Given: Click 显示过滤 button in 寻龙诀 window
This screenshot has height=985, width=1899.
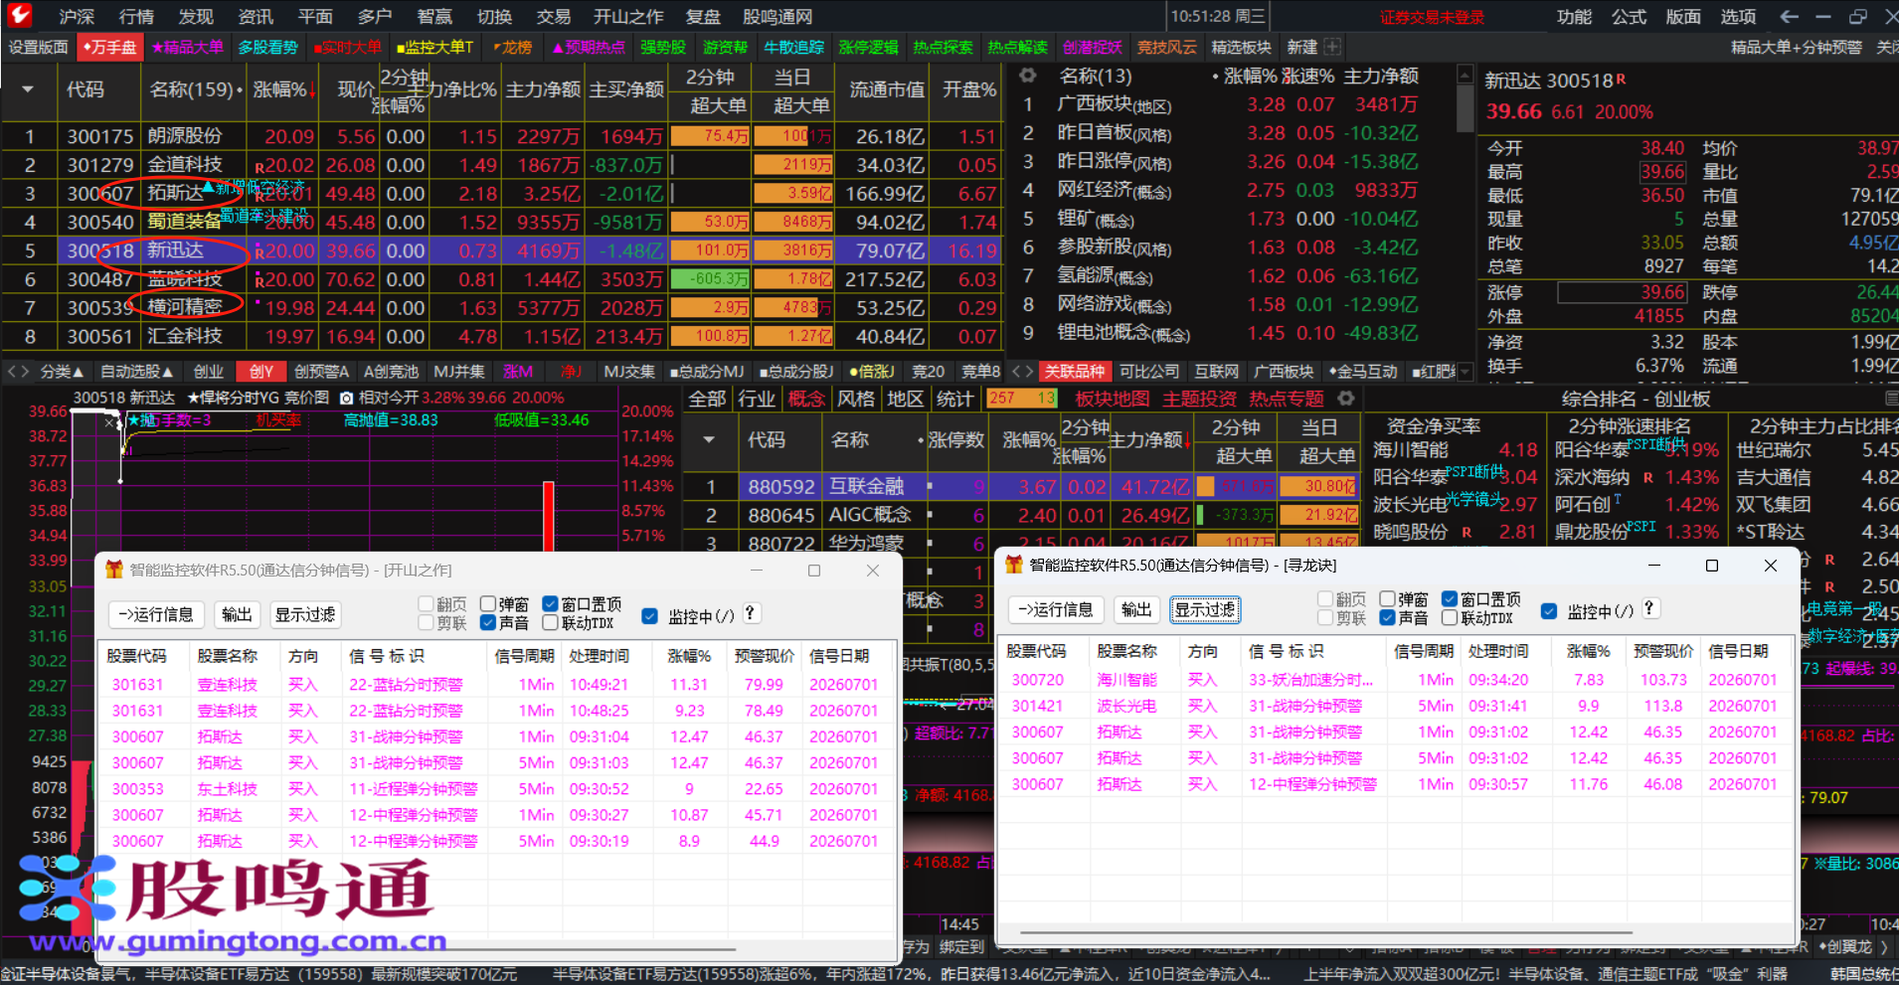Looking at the screenshot, I should click(x=1205, y=610).
